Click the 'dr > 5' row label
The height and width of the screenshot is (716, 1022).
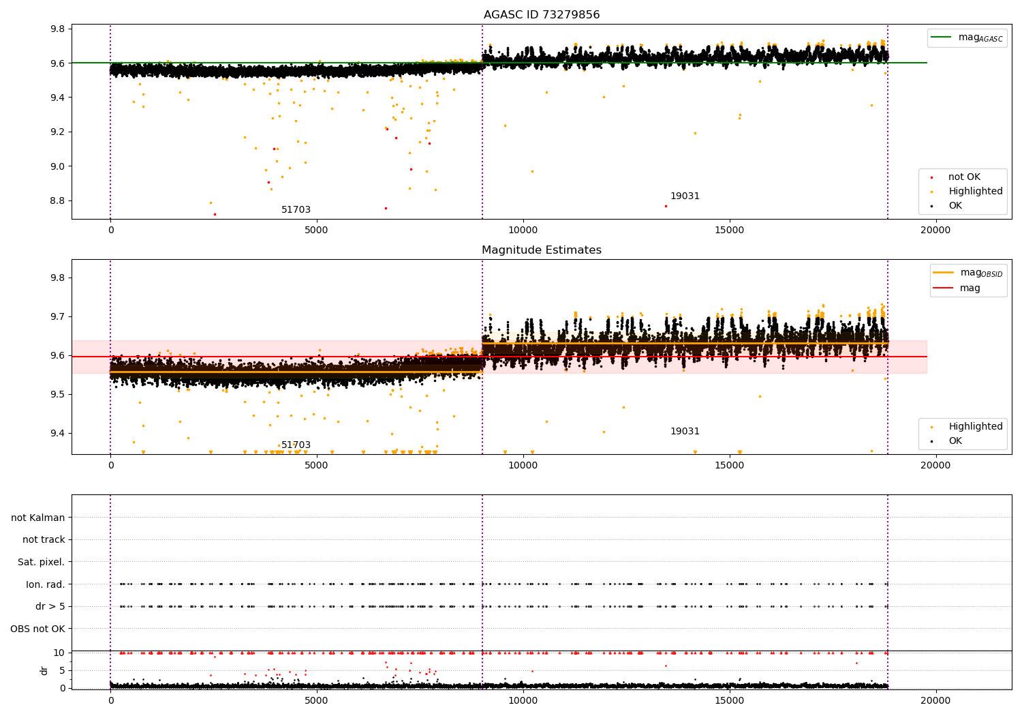pyautogui.click(x=50, y=607)
